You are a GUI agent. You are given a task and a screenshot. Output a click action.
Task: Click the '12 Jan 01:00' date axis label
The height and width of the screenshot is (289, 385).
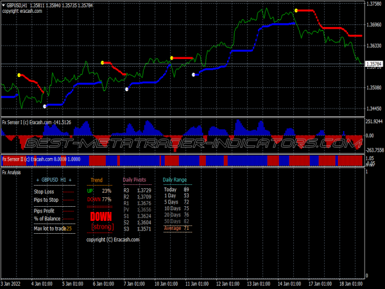pyautogui.click(x=228, y=284)
